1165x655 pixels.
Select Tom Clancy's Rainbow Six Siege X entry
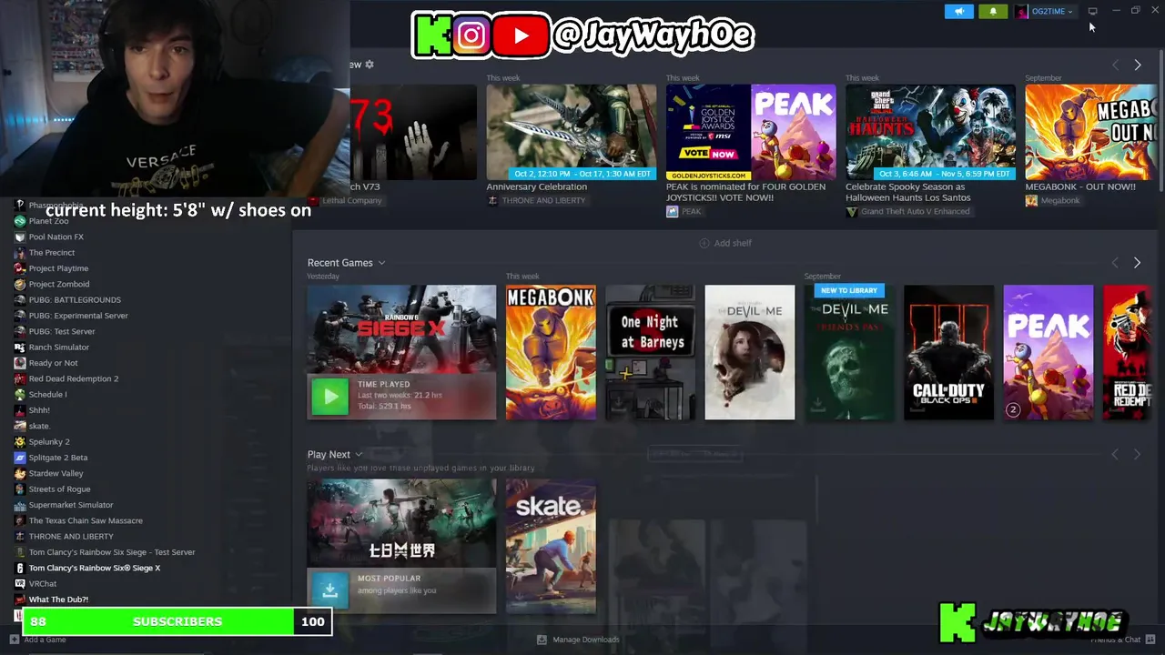tap(95, 568)
